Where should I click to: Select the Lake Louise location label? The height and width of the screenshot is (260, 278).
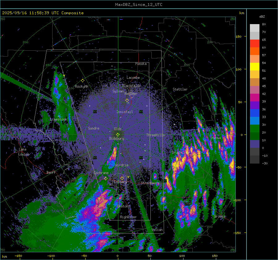pyautogui.click(x=24, y=152)
